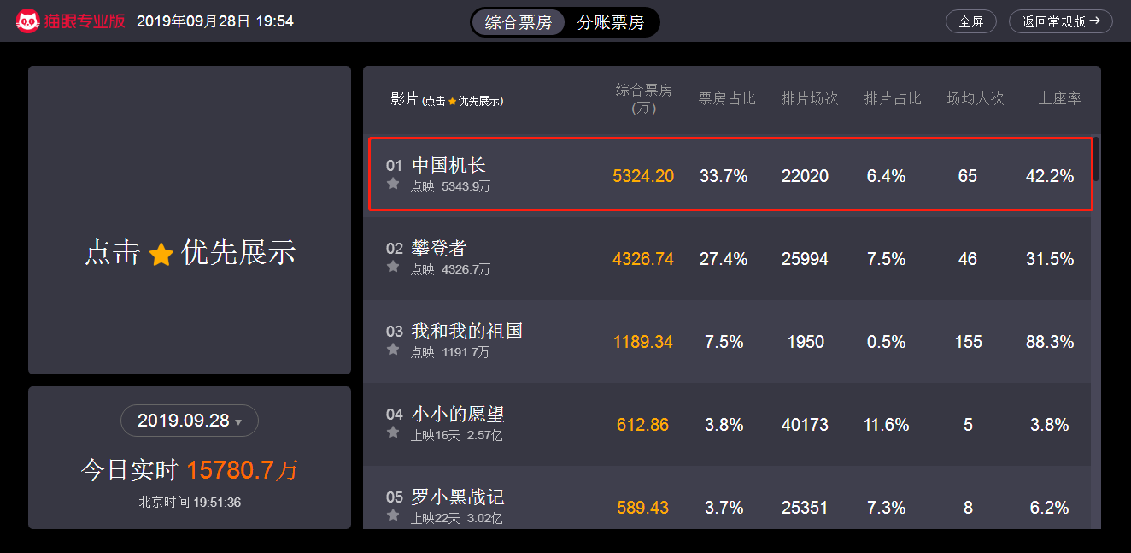Screen dimensions: 1131x553
Task: Star 我和我的祖国 for priority display
Action: 393,350
